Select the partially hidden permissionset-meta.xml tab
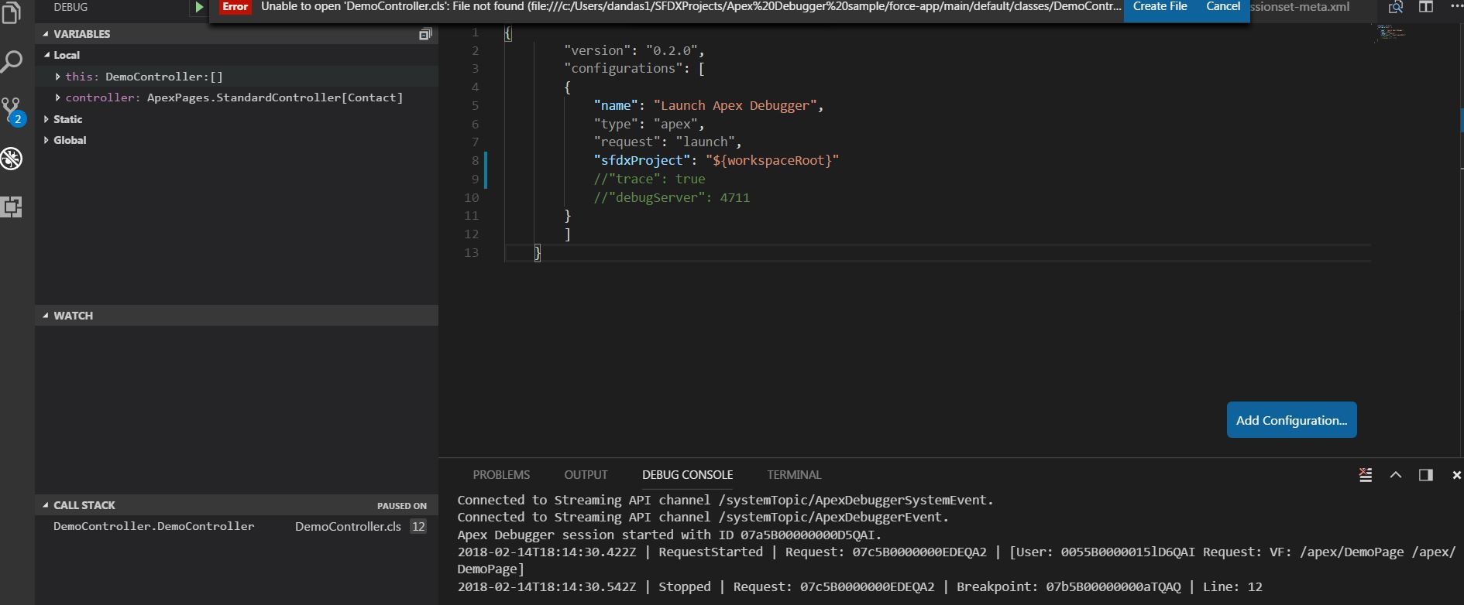1464x605 pixels. tap(1300, 7)
